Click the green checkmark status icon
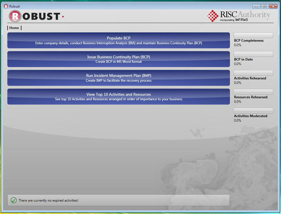The height and width of the screenshot is (214, 281). 13,200
